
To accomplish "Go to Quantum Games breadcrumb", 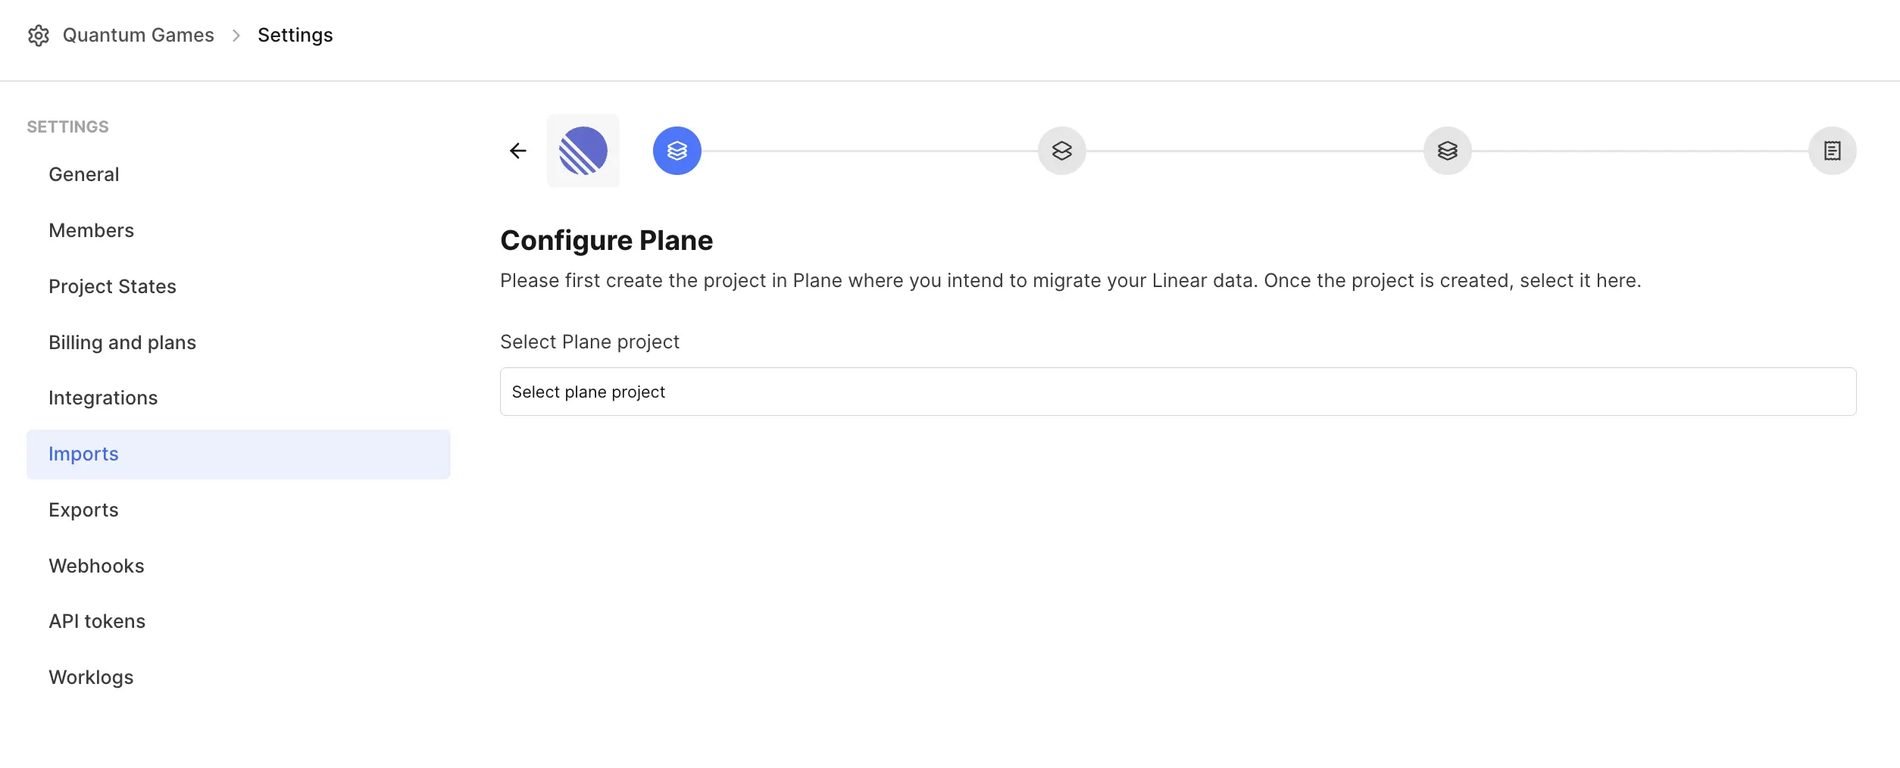I will (x=139, y=36).
